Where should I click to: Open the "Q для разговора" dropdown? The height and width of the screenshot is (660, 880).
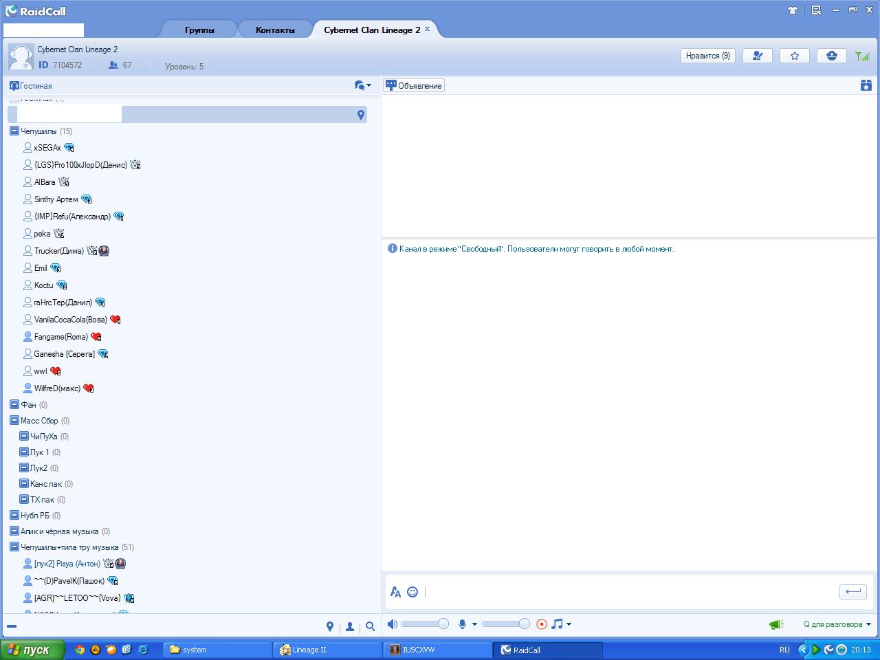click(837, 624)
